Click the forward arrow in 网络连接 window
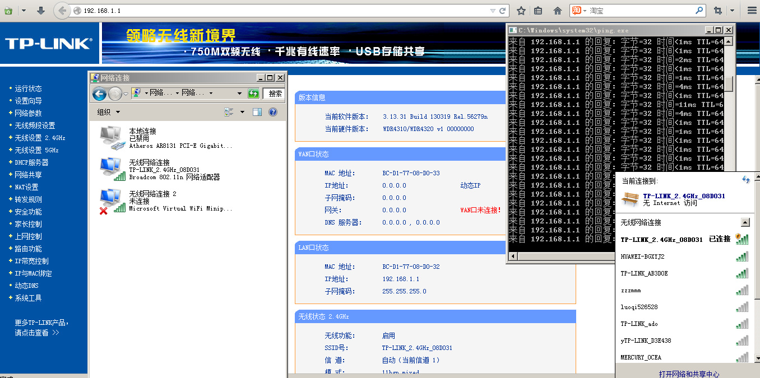The image size is (760, 378). pyautogui.click(x=115, y=94)
